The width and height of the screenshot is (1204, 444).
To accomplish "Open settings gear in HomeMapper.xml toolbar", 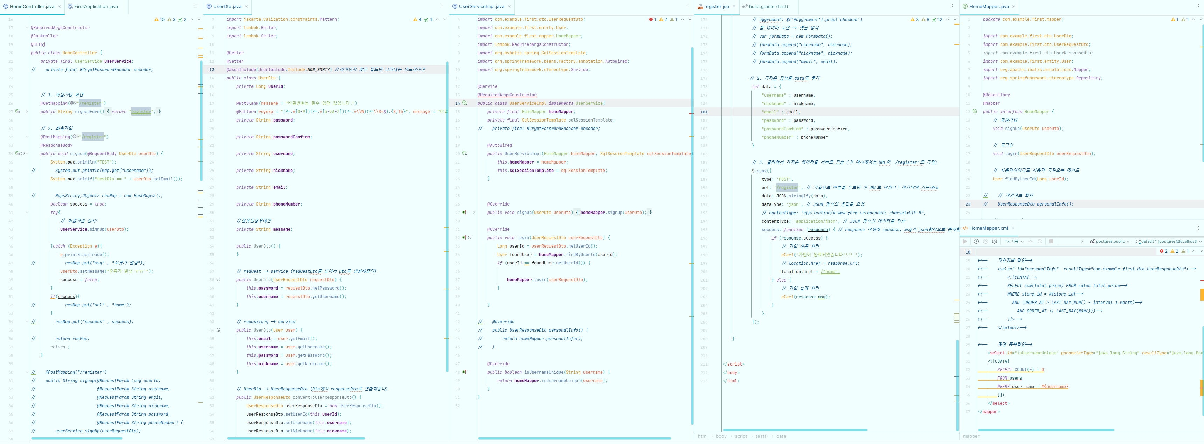I will 995,242.
